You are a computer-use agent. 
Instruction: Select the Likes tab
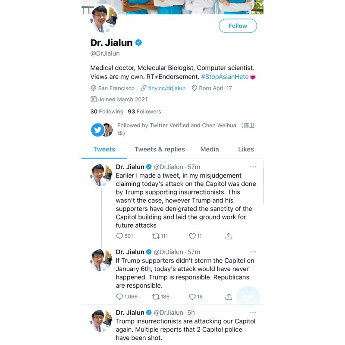coord(246,149)
